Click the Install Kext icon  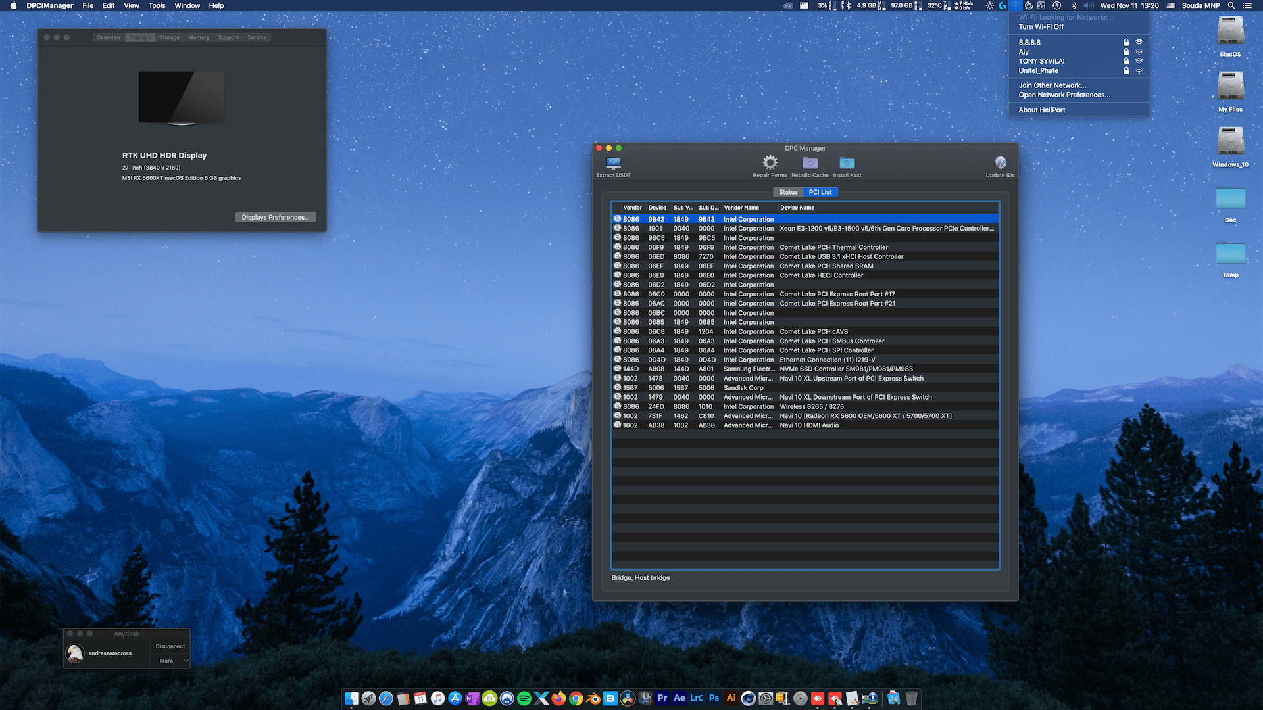[847, 163]
